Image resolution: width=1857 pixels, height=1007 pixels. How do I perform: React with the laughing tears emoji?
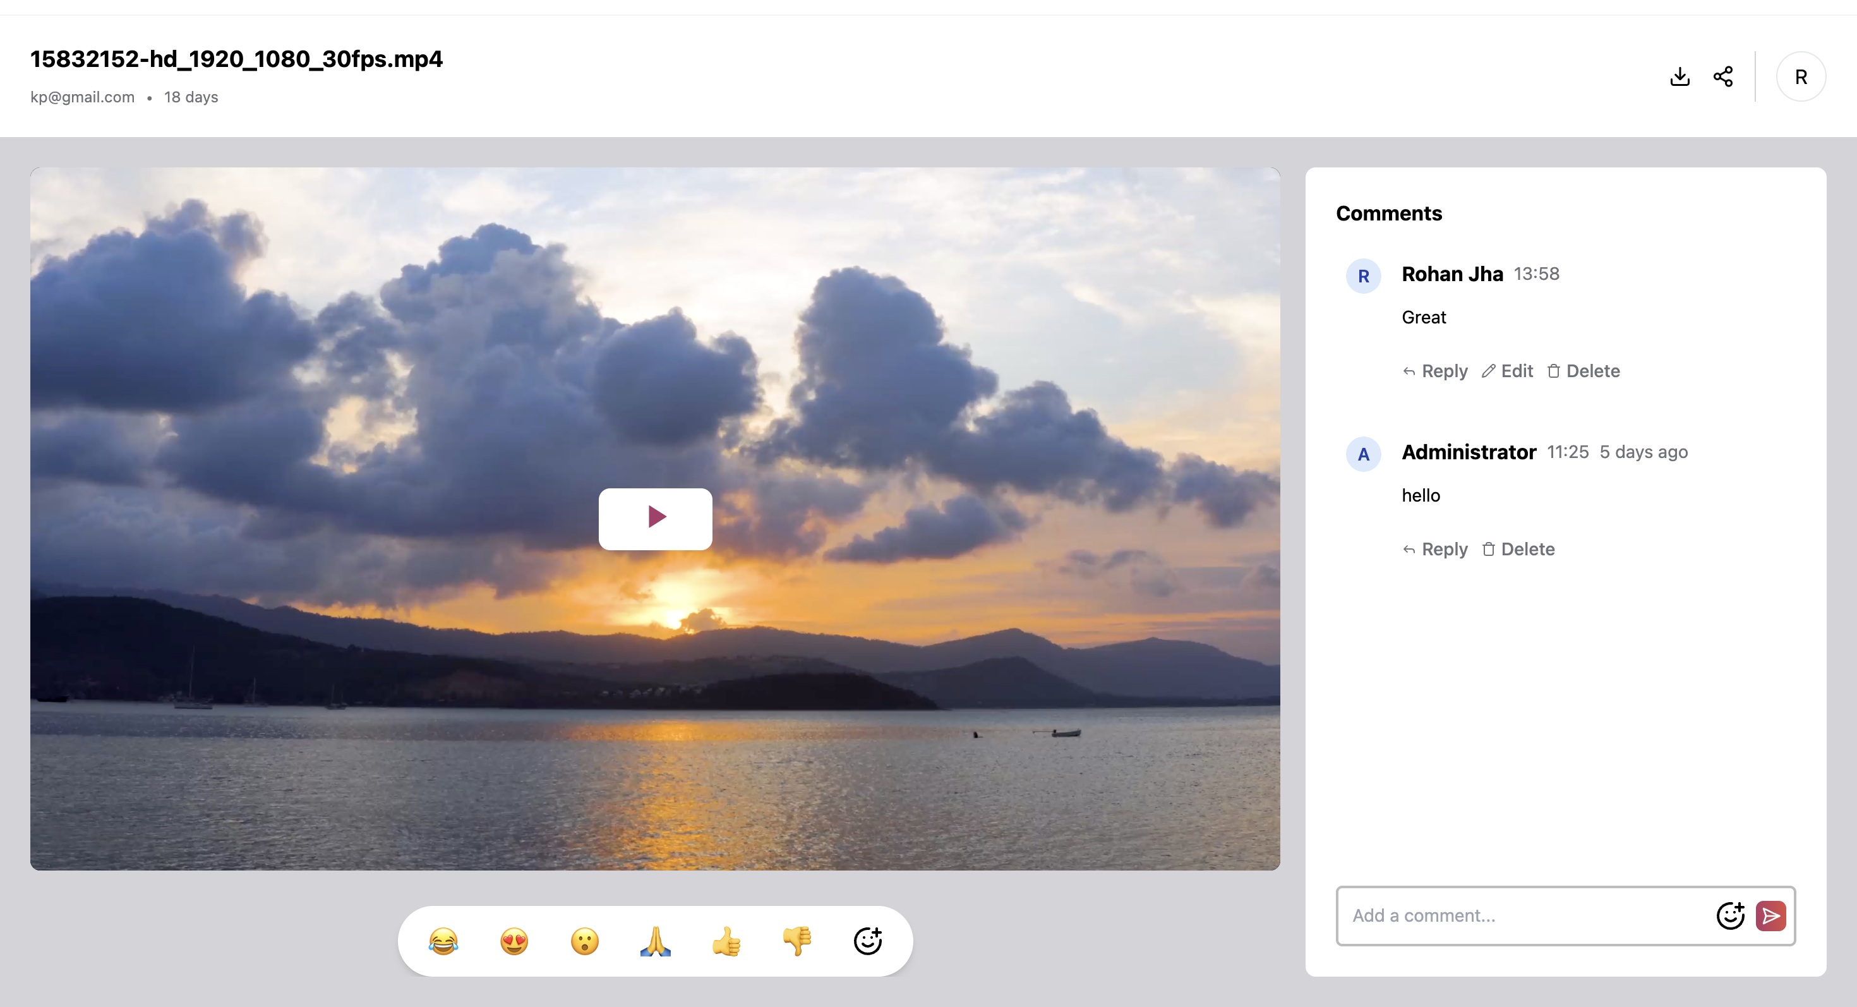[x=443, y=941]
